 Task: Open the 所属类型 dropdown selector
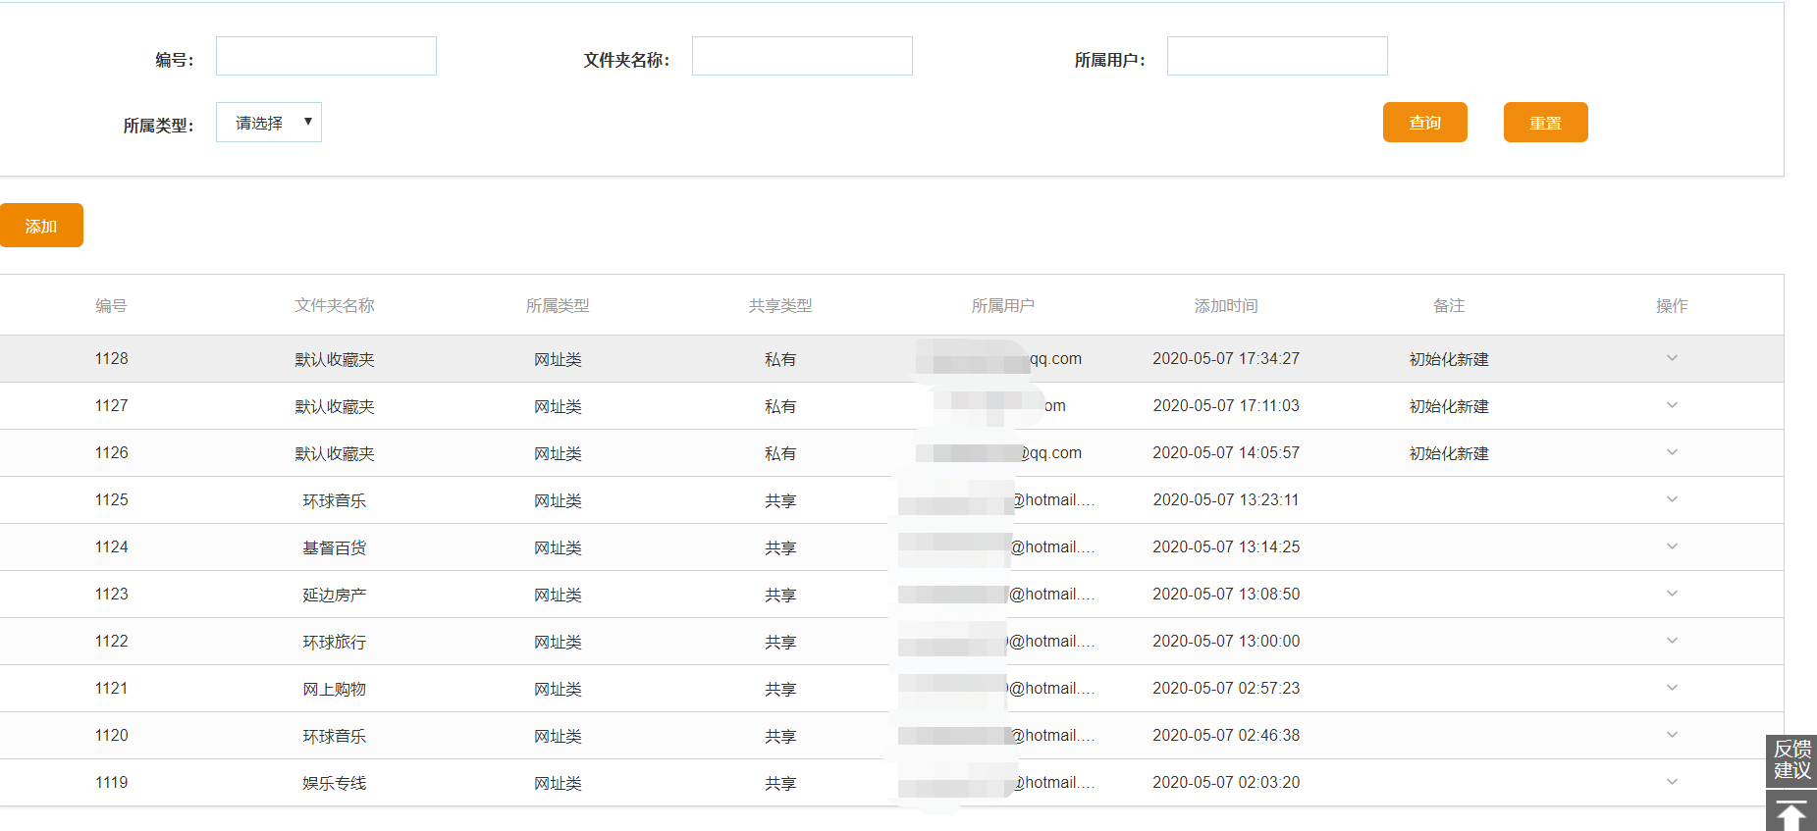click(x=269, y=123)
